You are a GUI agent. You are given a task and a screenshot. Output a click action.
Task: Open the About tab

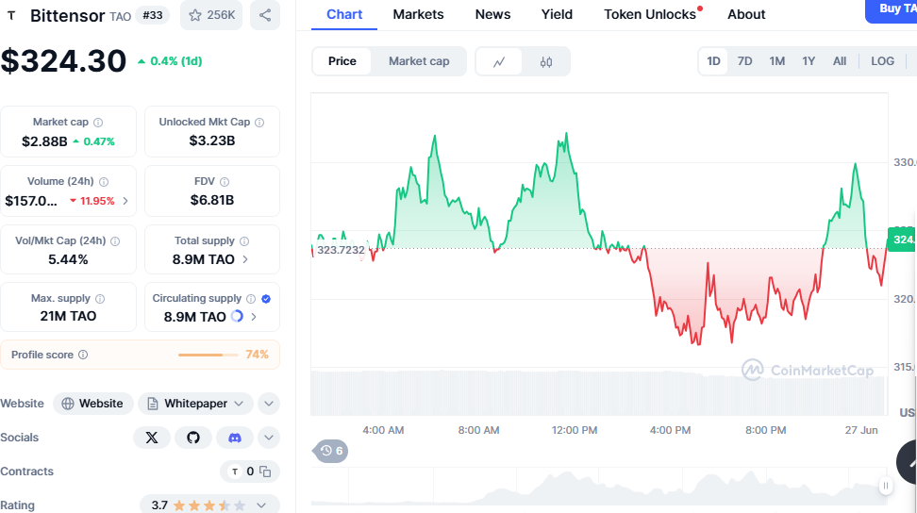click(746, 14)
